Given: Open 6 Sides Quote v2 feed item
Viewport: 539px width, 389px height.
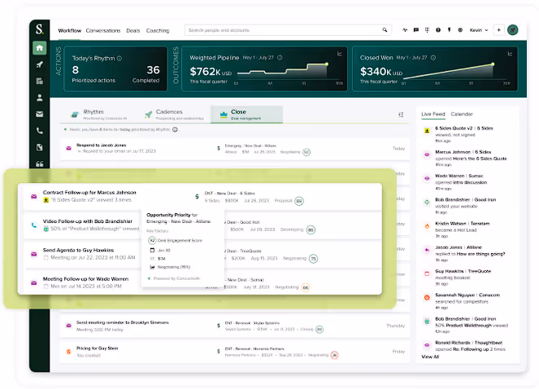Looking at the screenshot, I should tap(467, 134).
